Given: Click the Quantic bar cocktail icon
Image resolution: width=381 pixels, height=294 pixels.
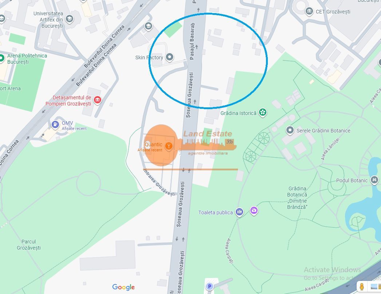Looking at the screenshot, I should click(168, 146).
